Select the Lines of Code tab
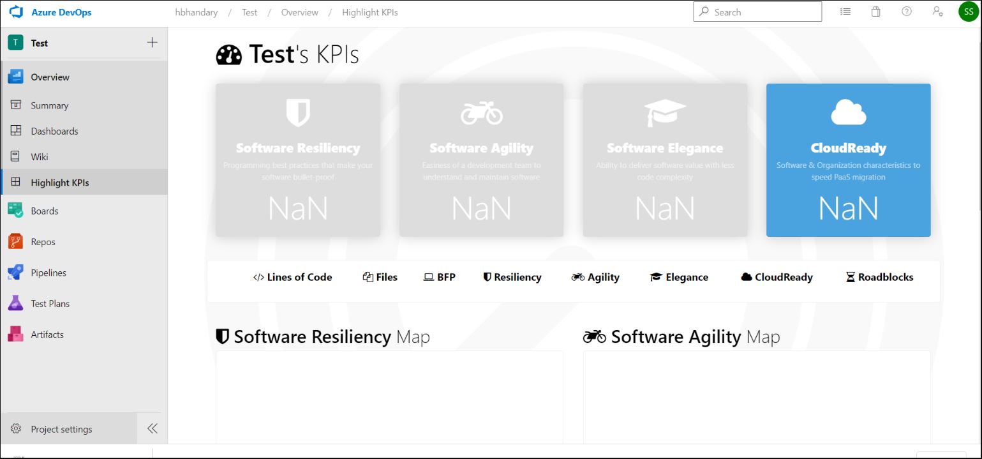The width and height of the screenshot is (982, 459). (293, 277)
